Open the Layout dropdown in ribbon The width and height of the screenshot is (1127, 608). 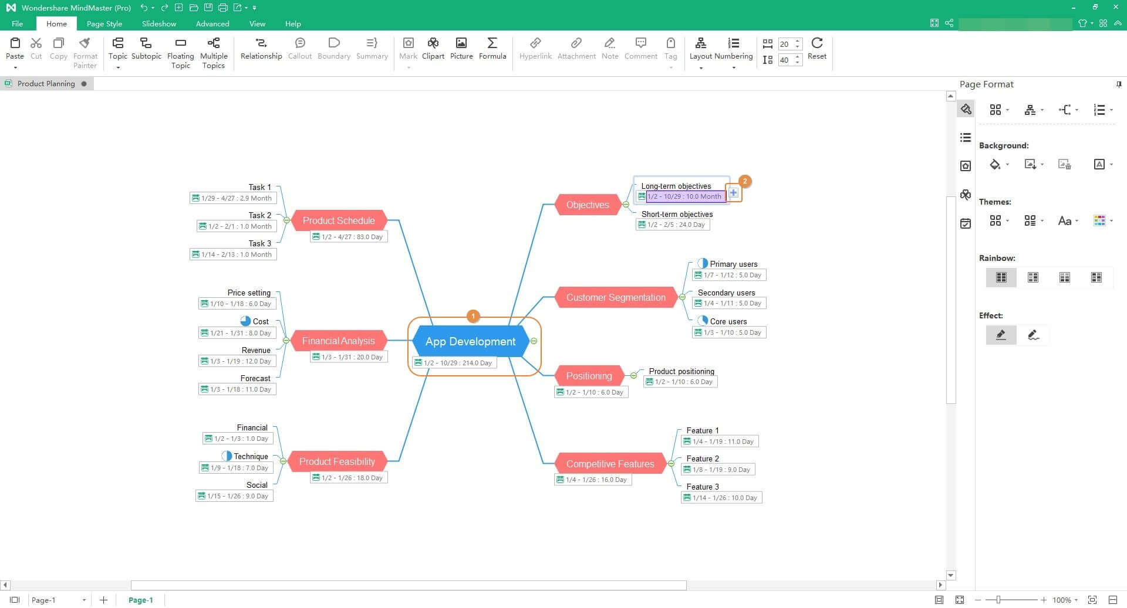point(700,56)
